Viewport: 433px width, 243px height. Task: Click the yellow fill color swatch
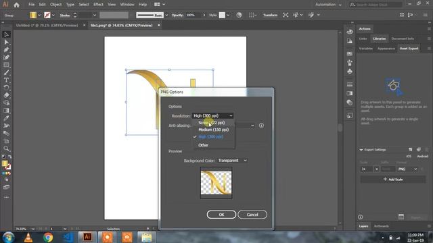click(x=33, y=15)
